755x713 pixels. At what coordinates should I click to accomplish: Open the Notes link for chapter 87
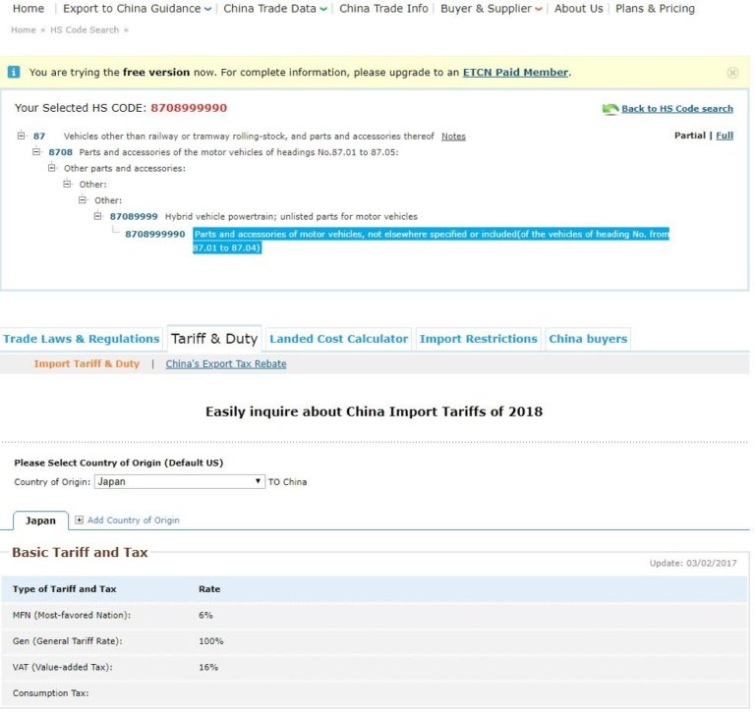point(453,137)
